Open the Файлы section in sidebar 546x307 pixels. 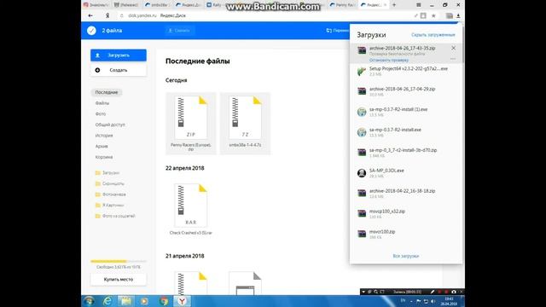coord(102,103)
